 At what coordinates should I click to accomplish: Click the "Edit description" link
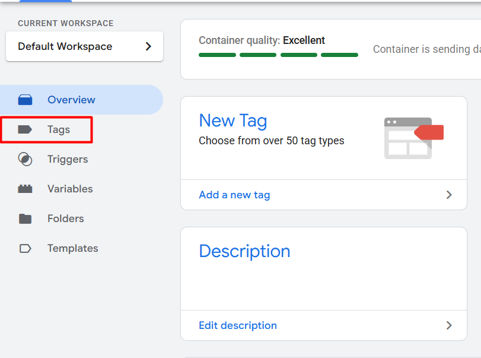click(238, 325)
